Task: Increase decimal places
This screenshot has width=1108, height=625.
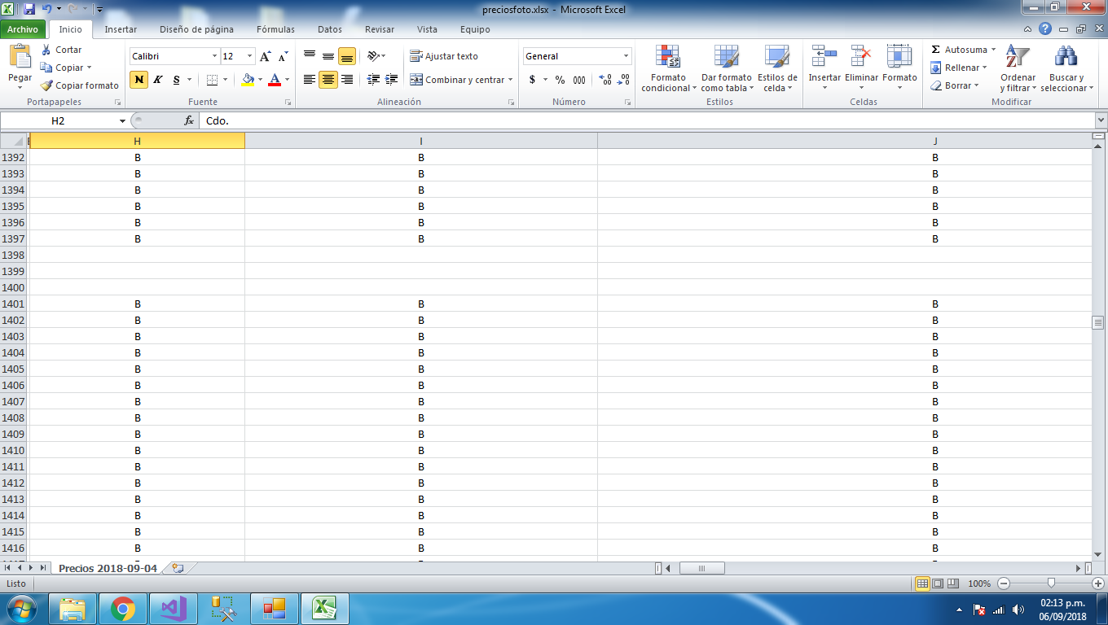Action: 605,80
